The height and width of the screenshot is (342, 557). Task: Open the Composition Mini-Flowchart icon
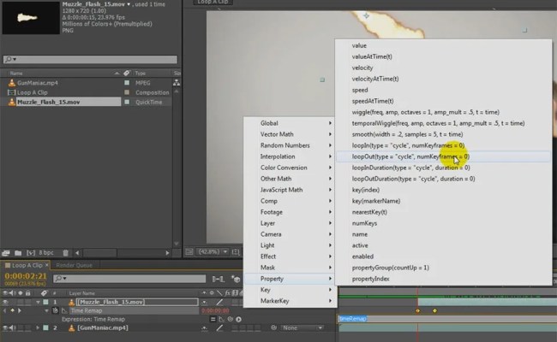[x=218, y=279]
